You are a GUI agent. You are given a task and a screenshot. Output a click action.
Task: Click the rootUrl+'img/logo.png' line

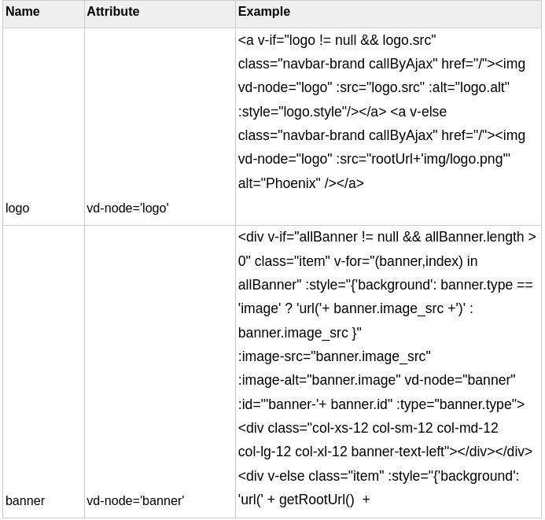[374, 159]
